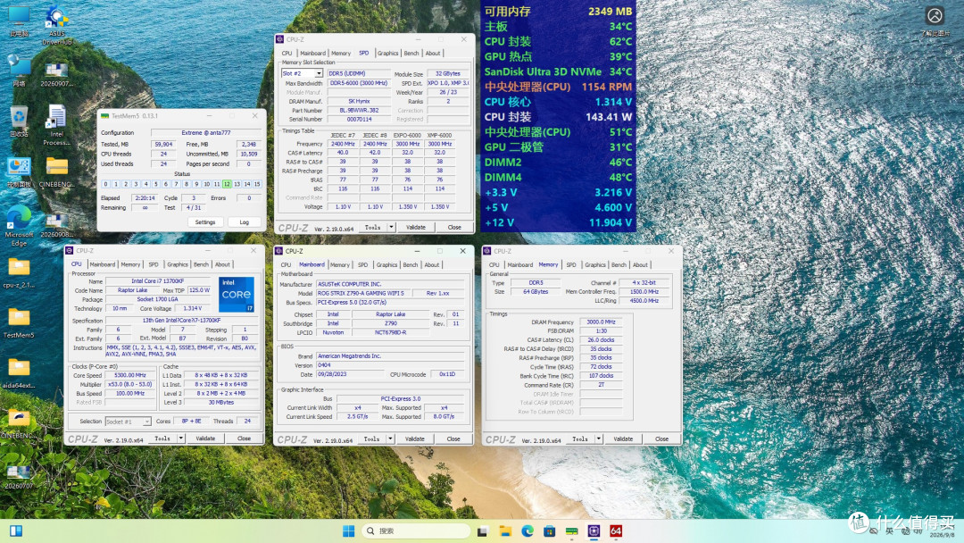The height and width of the screenshot is (543, 964).
Task: Select the 网络 desktop icon
Action: click(19, 70)
